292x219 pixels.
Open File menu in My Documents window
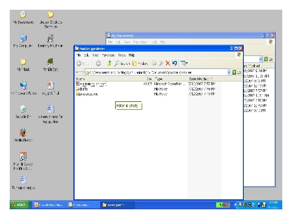tap(110, 42)
